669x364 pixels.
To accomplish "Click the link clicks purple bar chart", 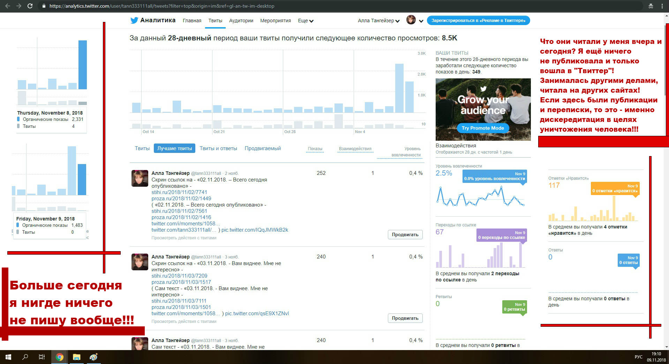I will click(x=480, y=255).
